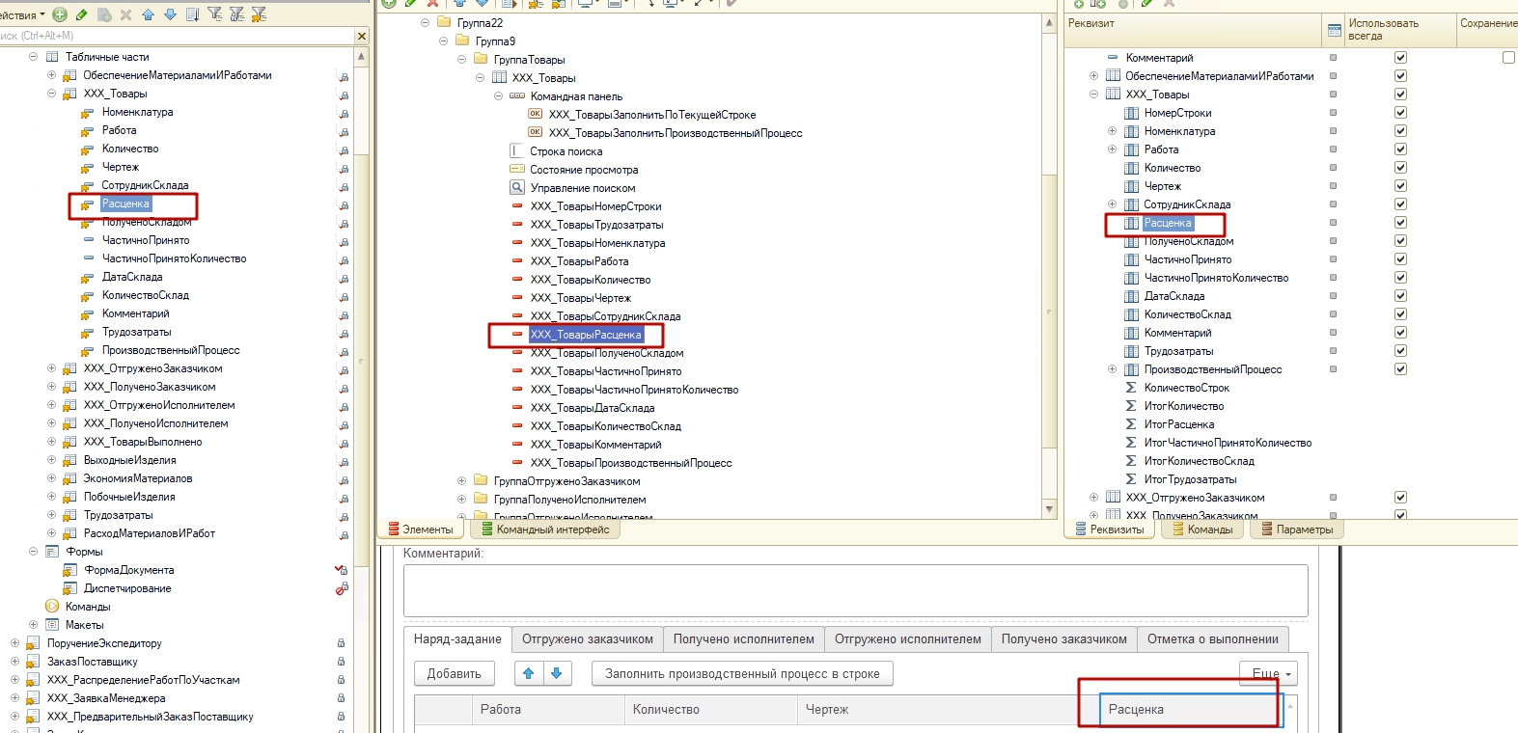Viewport: 1518px width, 733px height.
Task: Open the 'Параметры' tab
Action: (x=1296, y=529)
